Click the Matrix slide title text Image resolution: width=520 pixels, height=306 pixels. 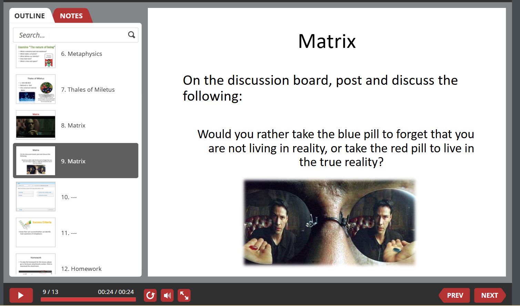(x=327, y=41)
